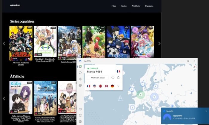Click the NordVPN logo in title bar
Viewport: 209px width, 125px height.
pyautogui.click(x=80, y=61)
